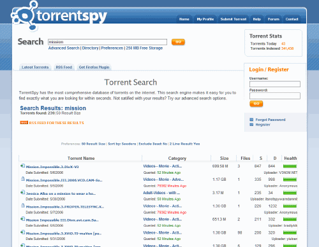This screenshot has width=319, height=247.
Task: Open the Help nav tab
Action: 256,19
